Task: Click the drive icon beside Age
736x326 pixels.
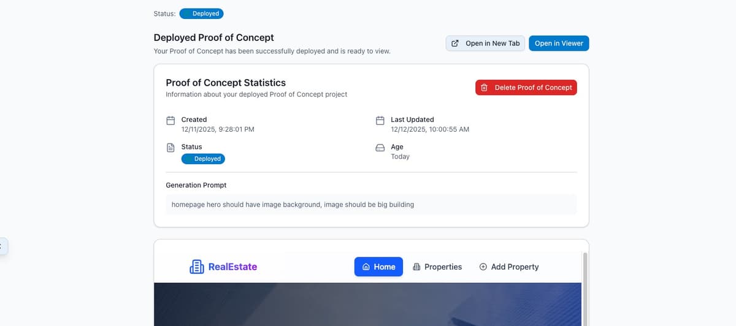Action: (x=380, y=148)
